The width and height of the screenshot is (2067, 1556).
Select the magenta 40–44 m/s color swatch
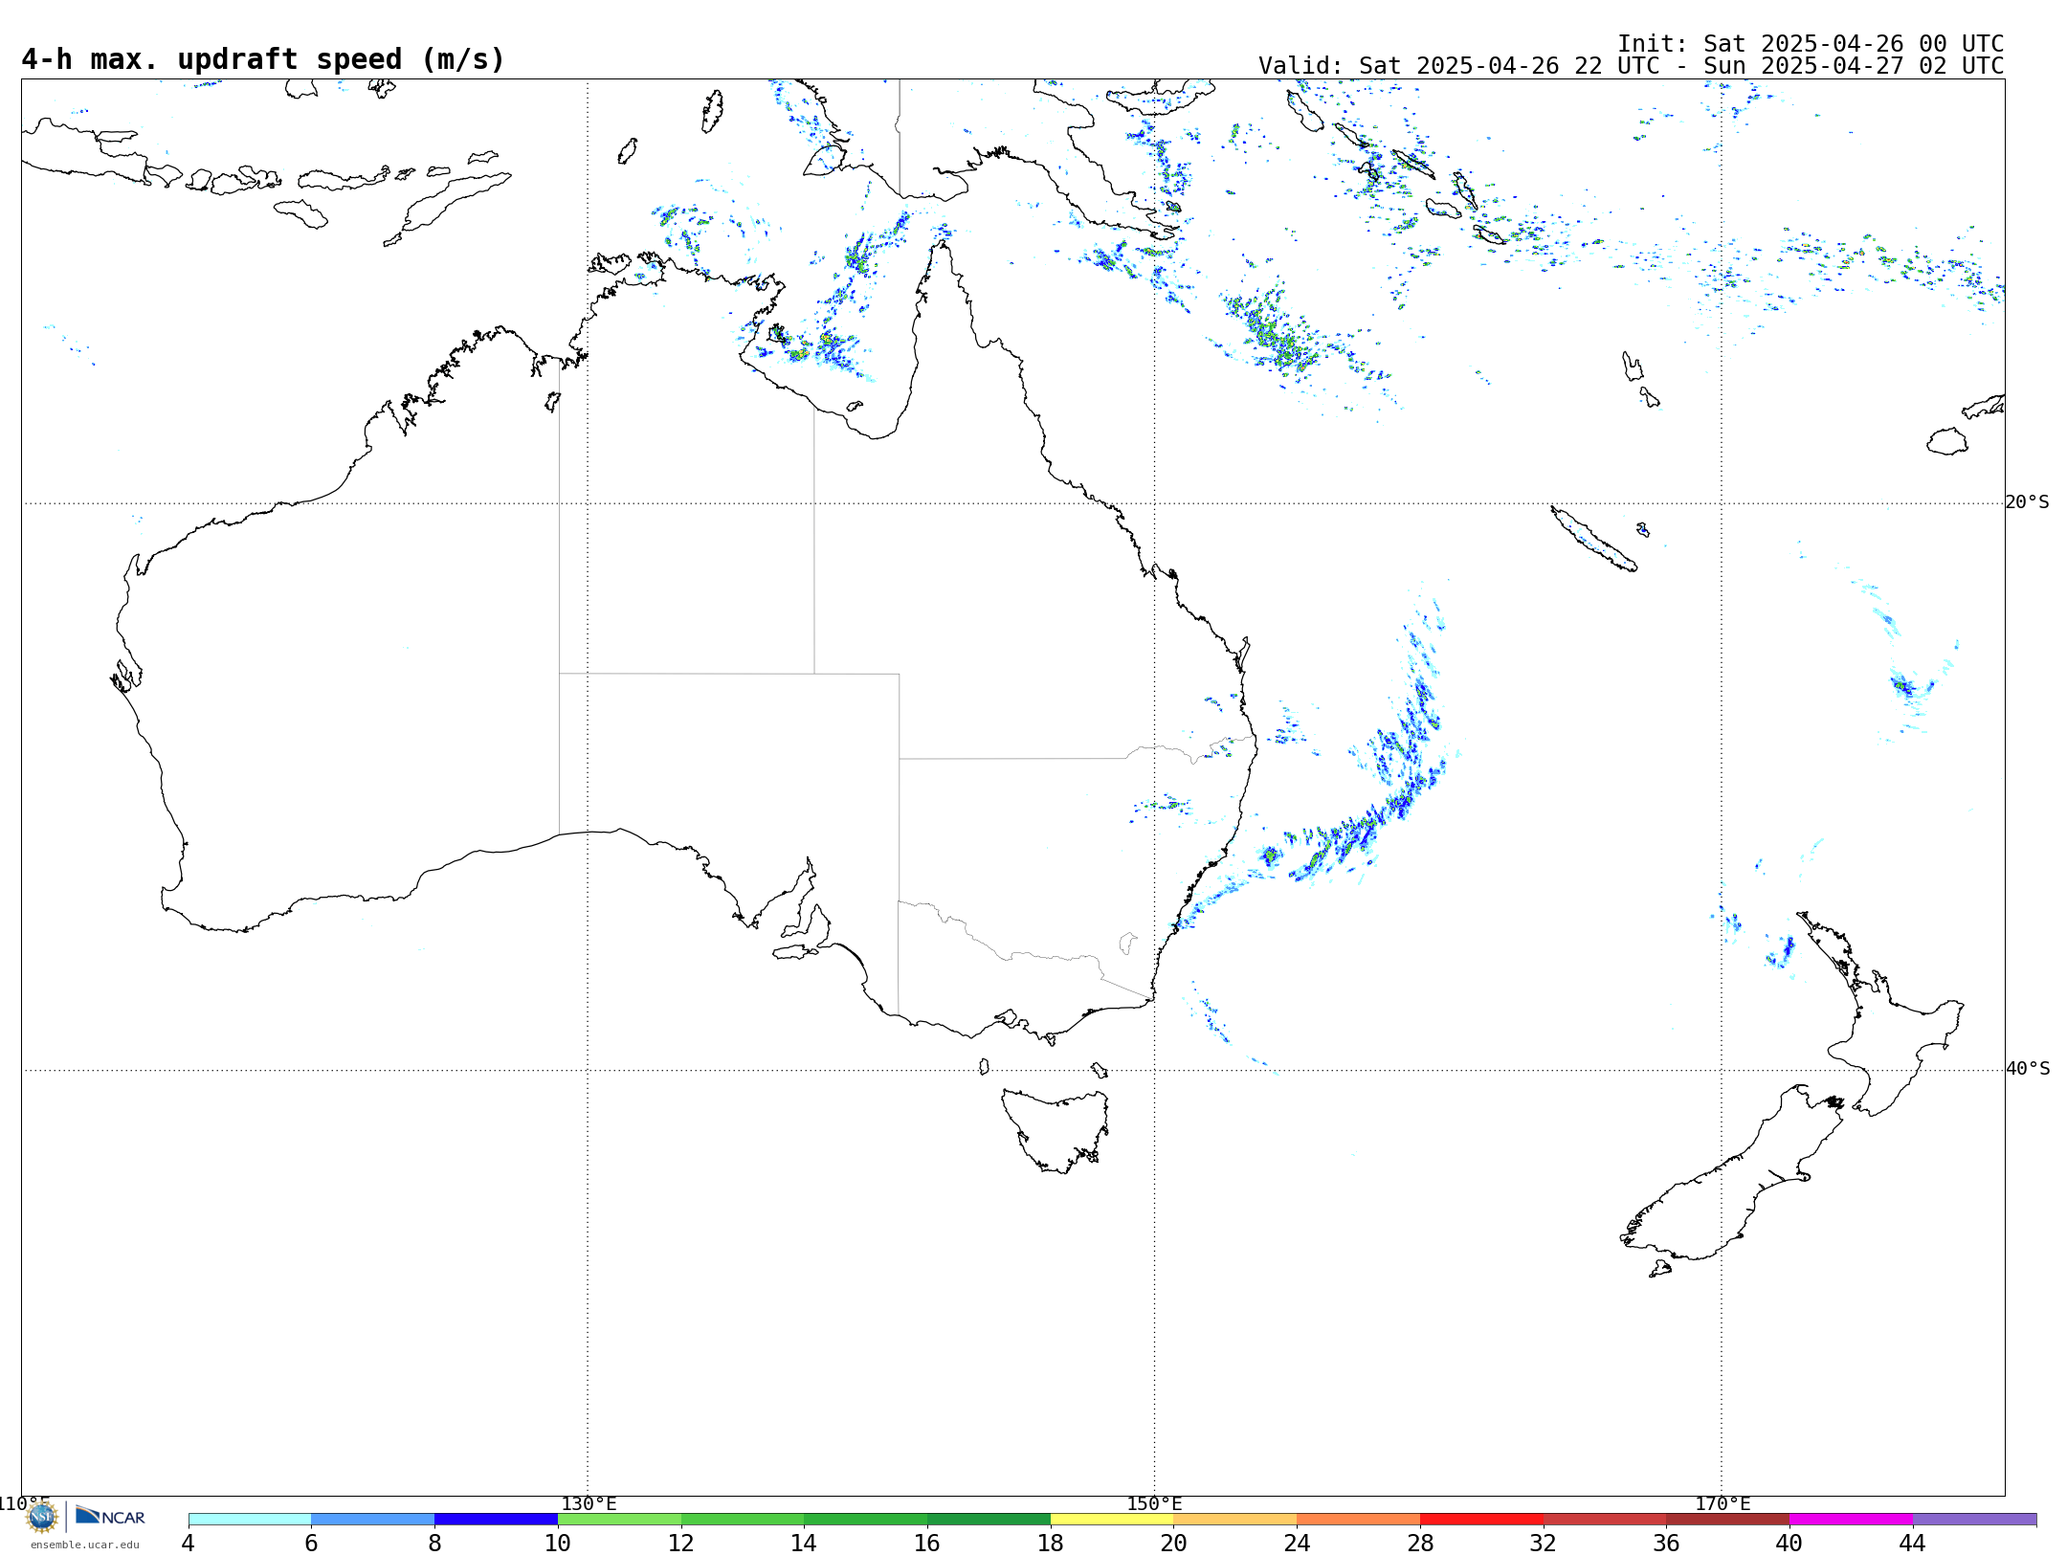1851,1520
